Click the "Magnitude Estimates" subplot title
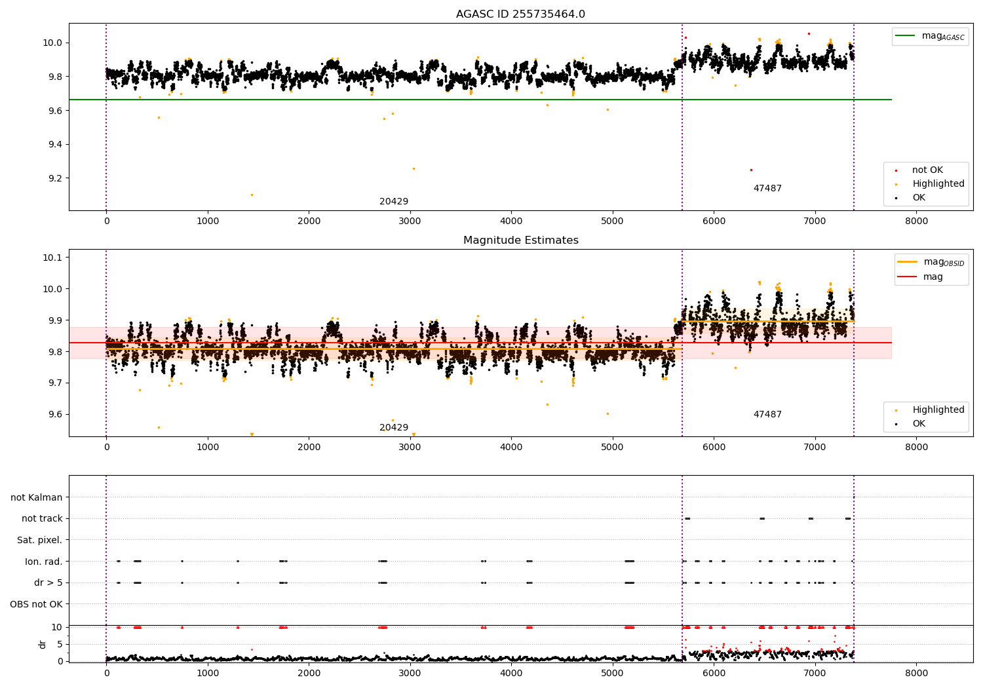The image size is (983, 688). [520, 240]
